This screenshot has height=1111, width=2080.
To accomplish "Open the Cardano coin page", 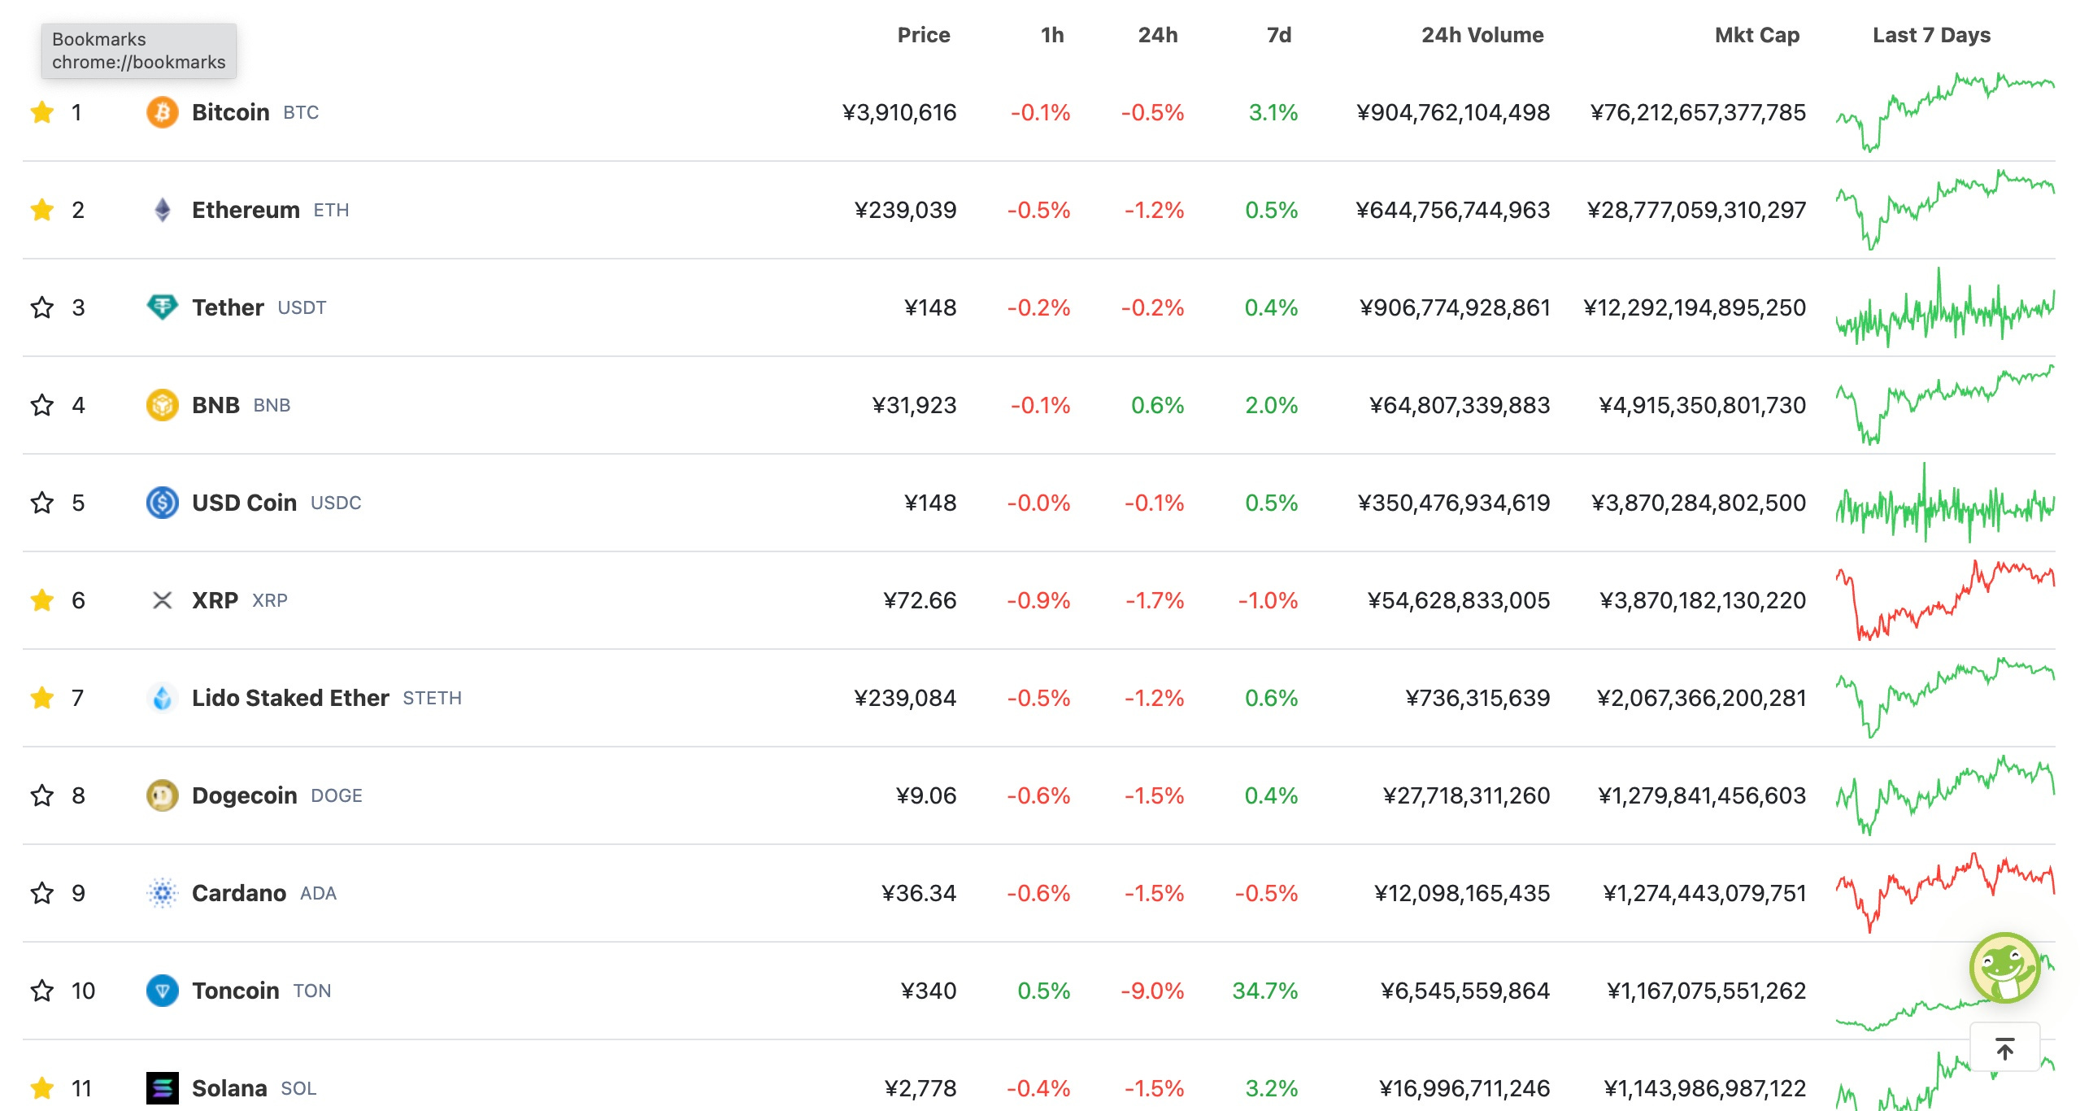I will pos(239,893).
